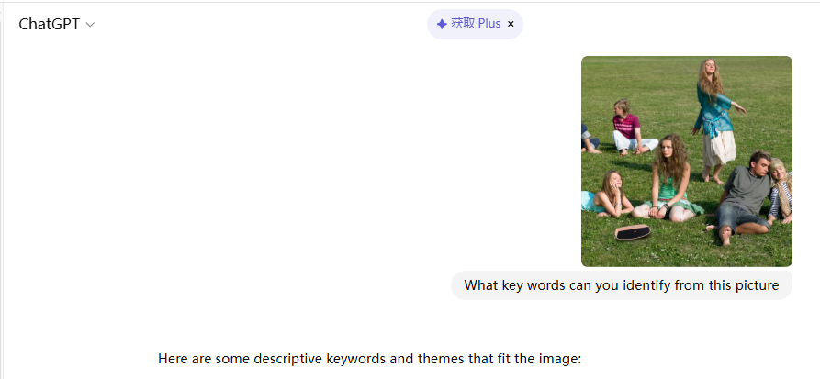Image resolution: width=820 pixels, height=379 pixels.
Task: Click the reclining woman at photo's bottom left
Action: click(608, 193)
